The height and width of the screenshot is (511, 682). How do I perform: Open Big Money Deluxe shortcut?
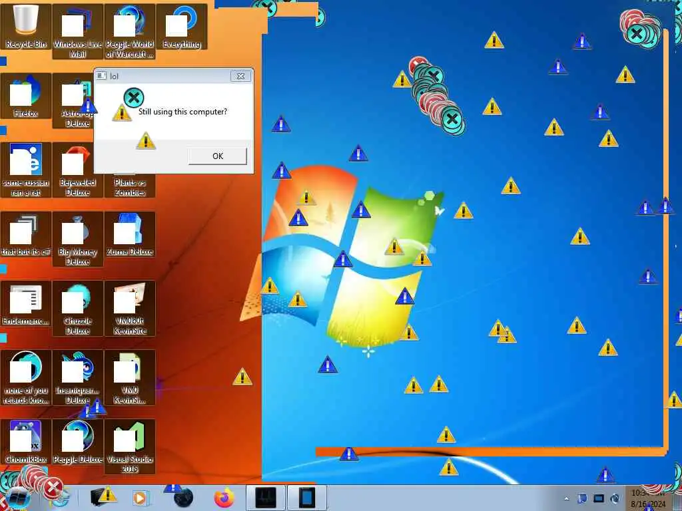(x=77, y=239)
